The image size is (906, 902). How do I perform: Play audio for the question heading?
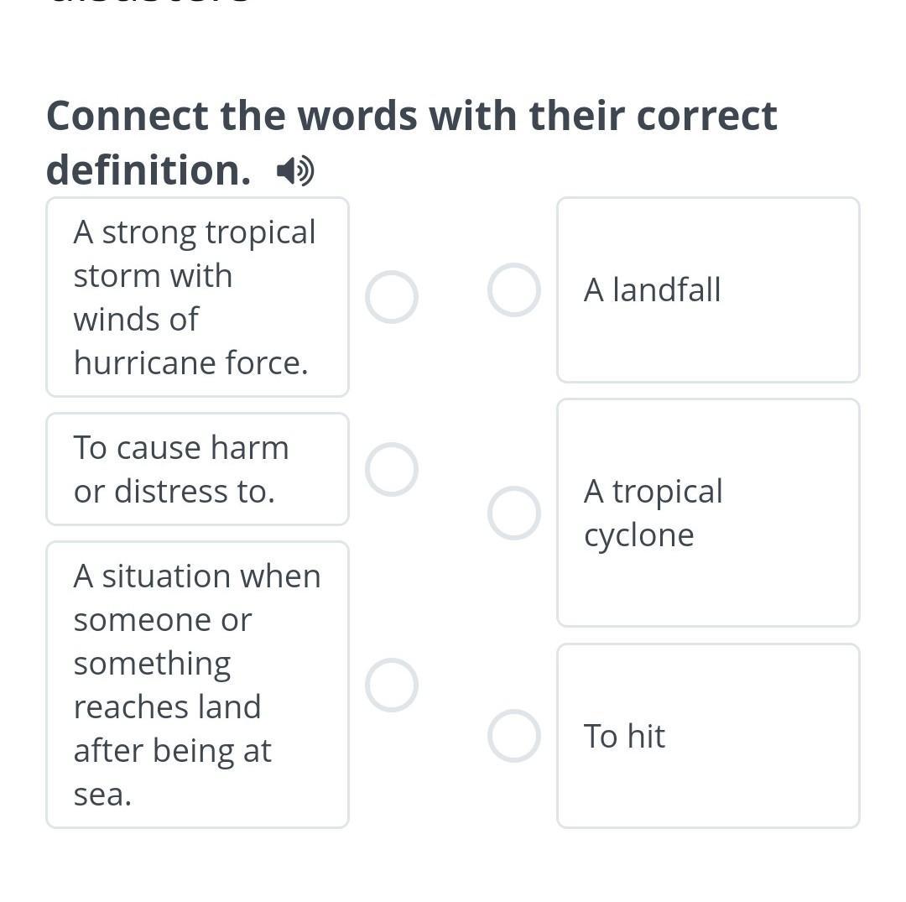click(295, 171)
